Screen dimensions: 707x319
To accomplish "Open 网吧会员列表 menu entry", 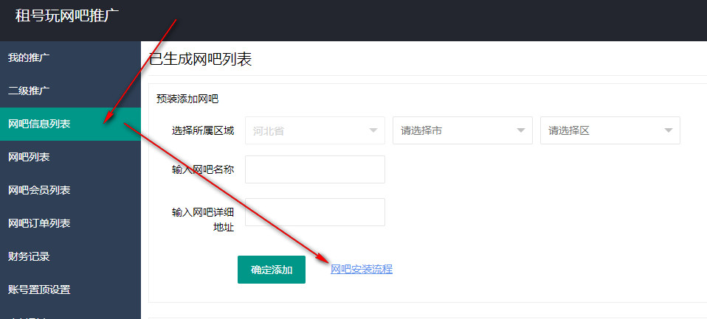I will (70, 190).
